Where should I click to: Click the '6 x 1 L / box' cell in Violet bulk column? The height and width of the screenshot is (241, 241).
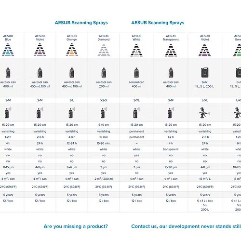click(x=205, y=201)
